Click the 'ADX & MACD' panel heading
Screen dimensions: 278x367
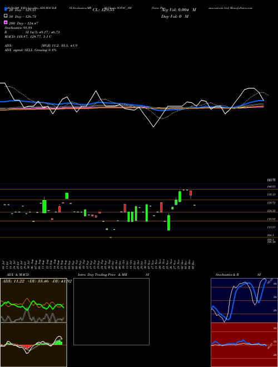click(18, 275)
